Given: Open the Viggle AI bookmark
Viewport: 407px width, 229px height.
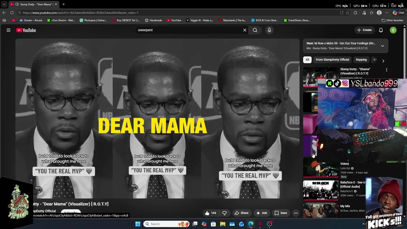Looking at the screenshot, I should (199, 20).
